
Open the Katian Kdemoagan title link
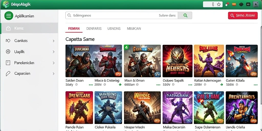tap(208, 80)
